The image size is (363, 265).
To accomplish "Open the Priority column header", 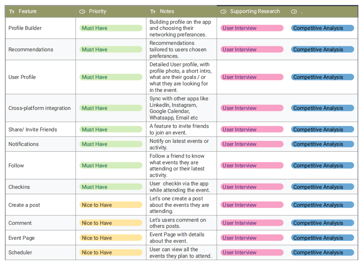I will [x=111, y=11].
